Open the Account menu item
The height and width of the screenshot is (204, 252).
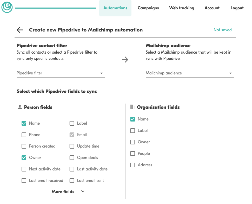212,8
